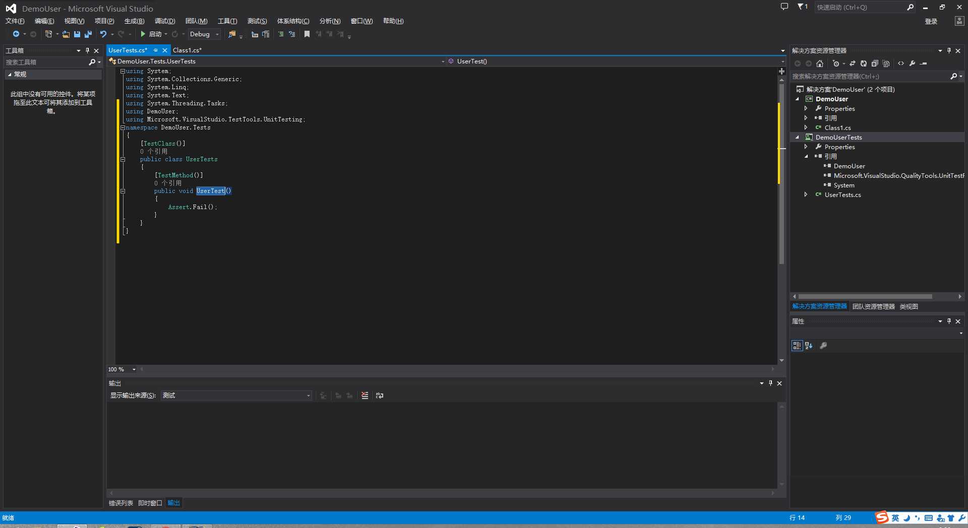Viewport: 968px width, 528px height.
Task: Toggle categorized view in Properties panel
Action: (797, 346)
